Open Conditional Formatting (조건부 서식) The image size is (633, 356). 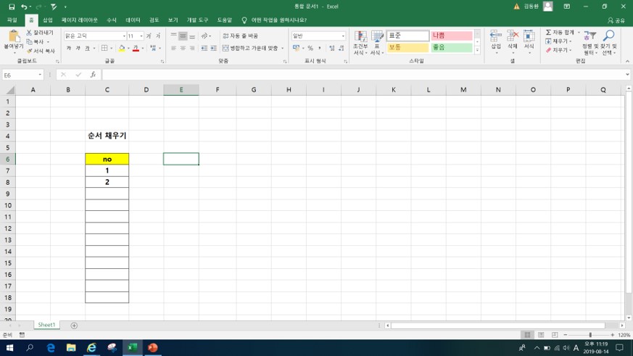360,42
